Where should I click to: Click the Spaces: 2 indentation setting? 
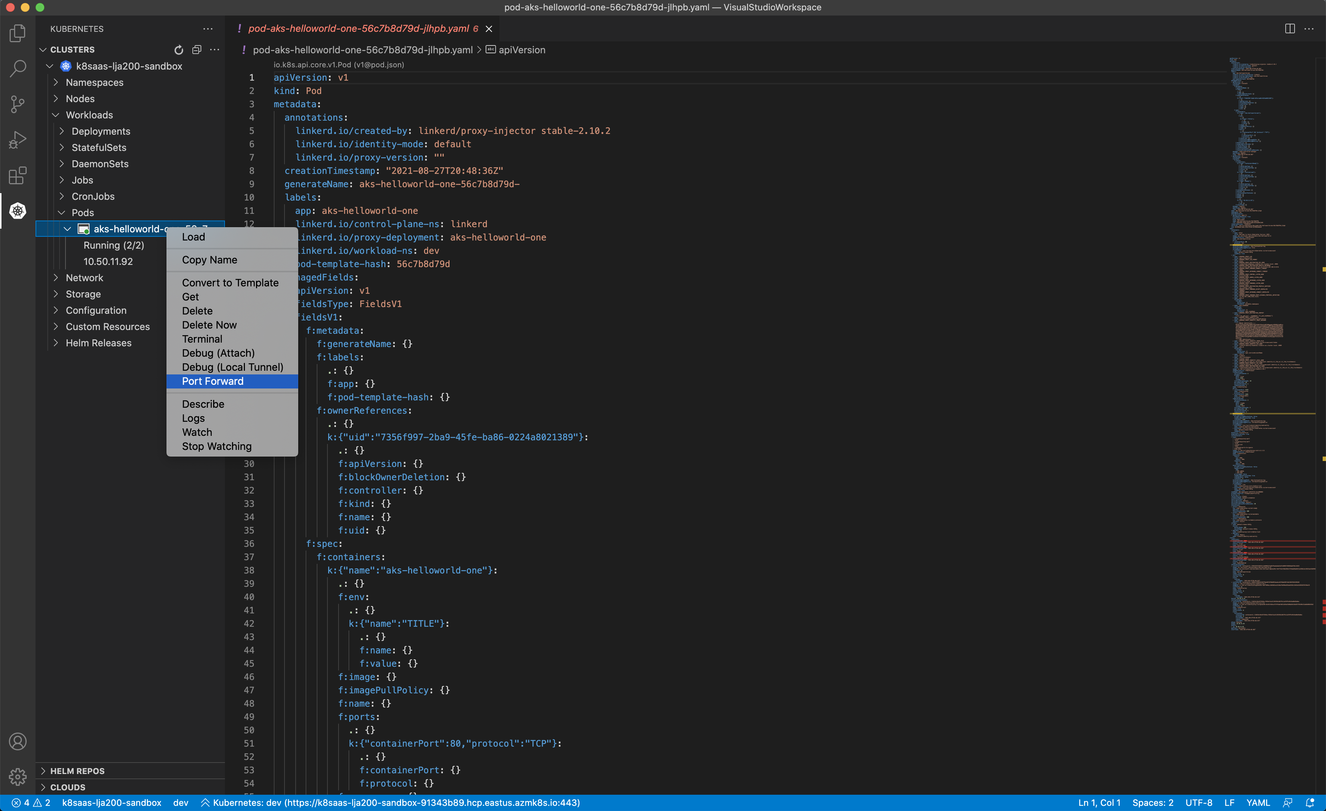1153,802
